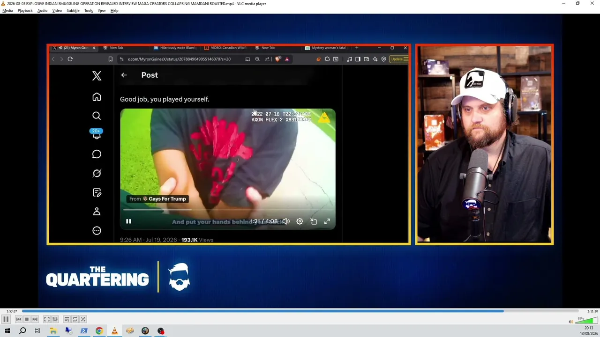Viewport: 600px width, 337px height.
Task: Click the in-video browser Update button
Action: 399,59
